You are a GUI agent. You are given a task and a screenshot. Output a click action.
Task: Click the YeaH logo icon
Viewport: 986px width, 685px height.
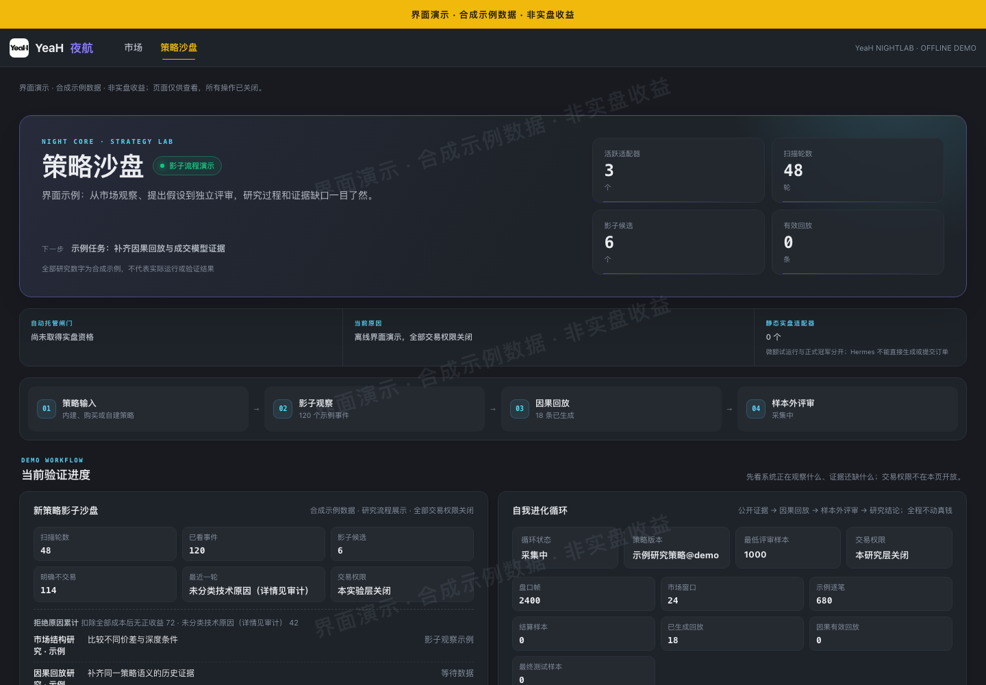pos(19,48)
